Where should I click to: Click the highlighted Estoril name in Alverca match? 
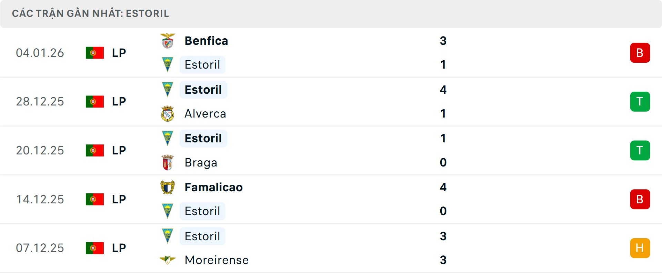203,90
